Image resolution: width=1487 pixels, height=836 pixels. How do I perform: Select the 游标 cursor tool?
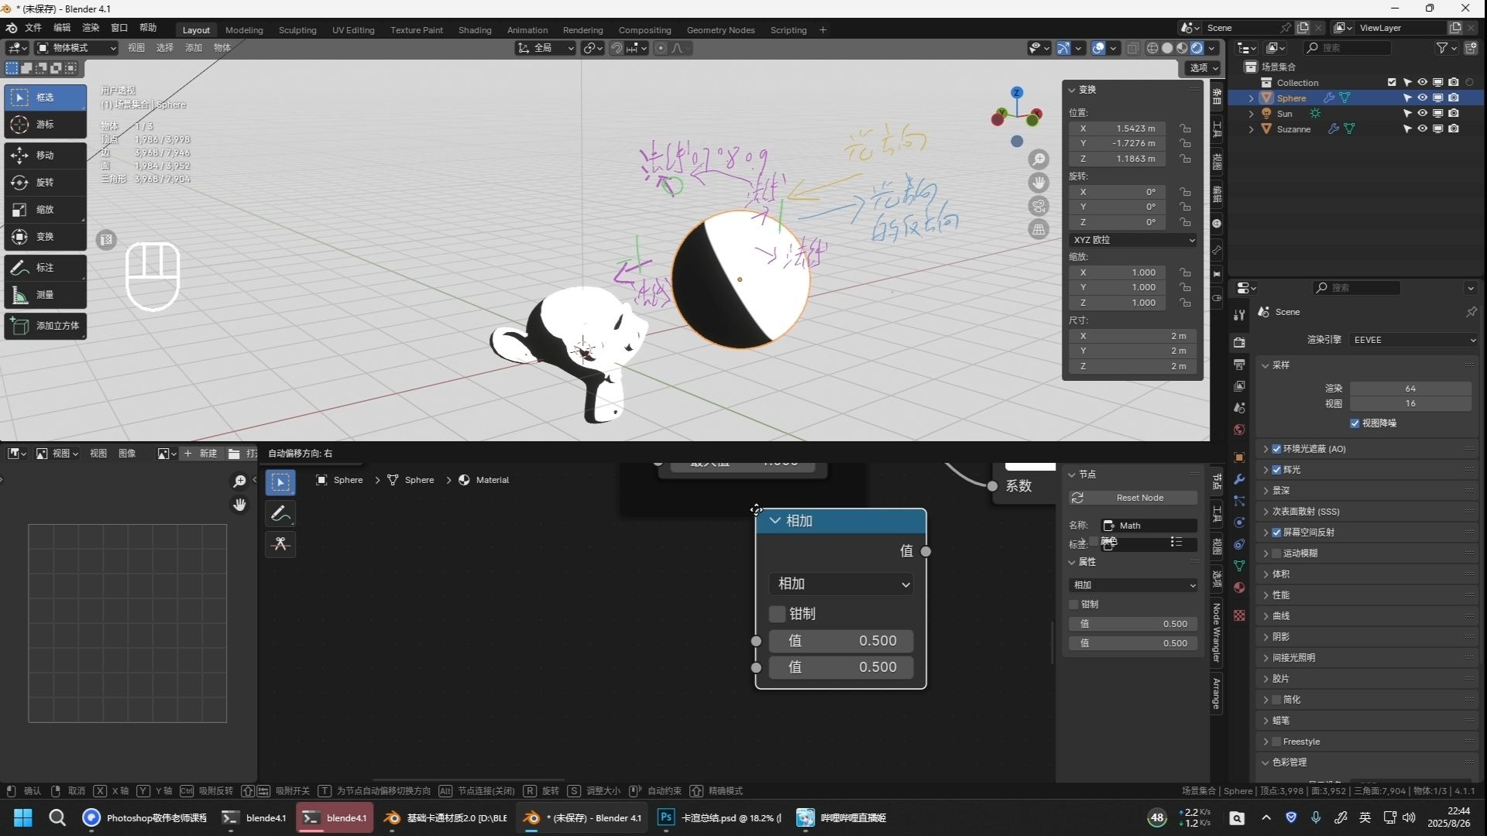click(45, 125)
